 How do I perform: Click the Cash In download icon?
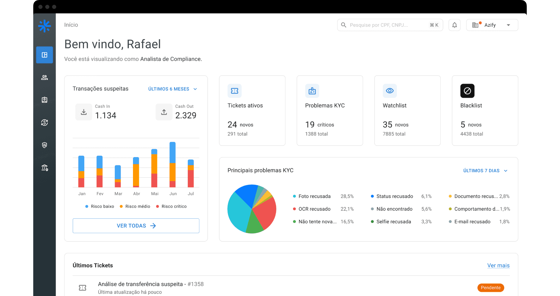click(x=84, y=112)
